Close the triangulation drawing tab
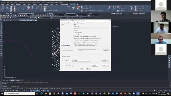Viewport: 171px width, 96px height. 34,20
